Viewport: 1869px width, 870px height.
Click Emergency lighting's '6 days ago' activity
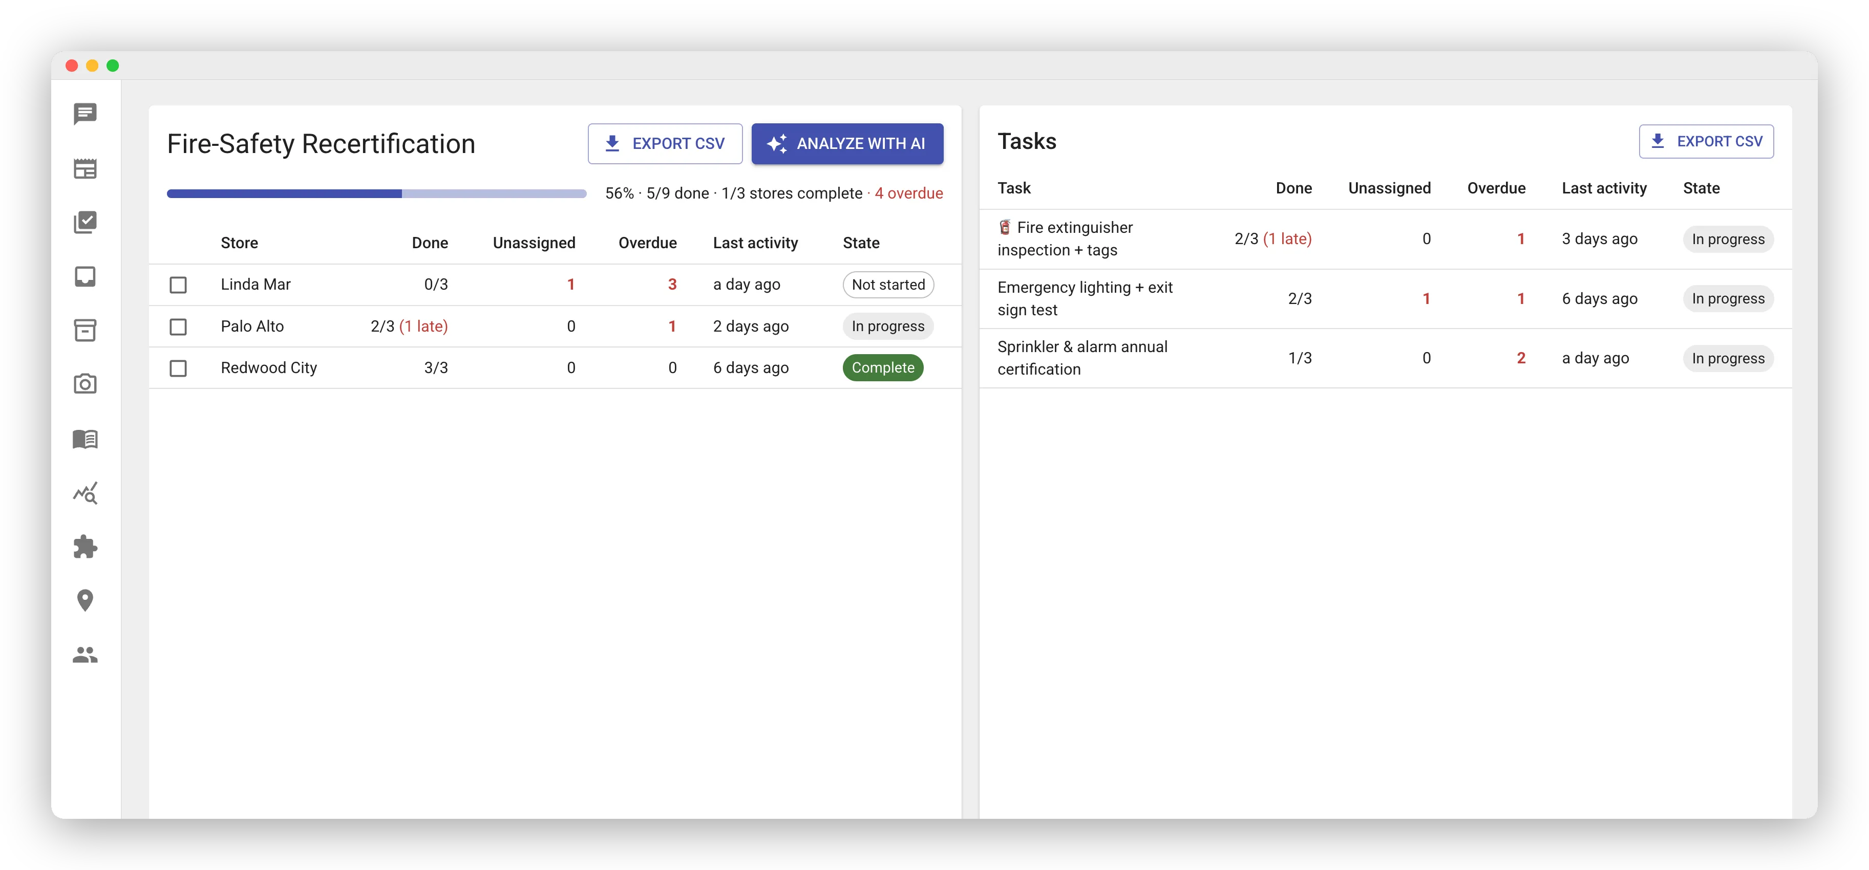tap(1599, 299)
